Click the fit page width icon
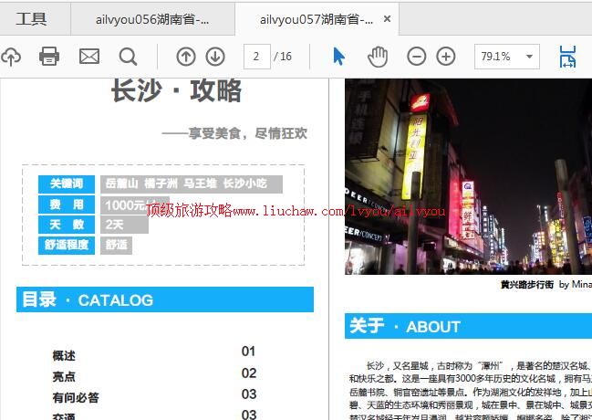Viewport: 592px width, 420px height. point(567,57)
